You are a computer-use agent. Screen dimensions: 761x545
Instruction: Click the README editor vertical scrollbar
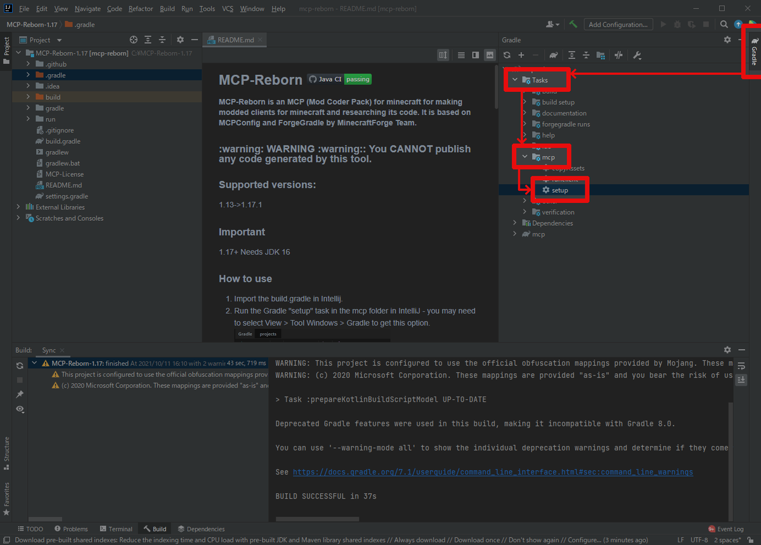click(x=496, y=86)
